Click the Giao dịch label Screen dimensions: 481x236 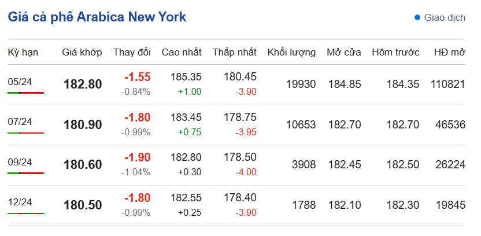point(445,17)
